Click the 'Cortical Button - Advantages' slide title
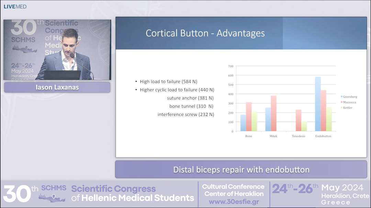Image resolution: width=371 pixels, height=208 pixels. pos(205,33)
